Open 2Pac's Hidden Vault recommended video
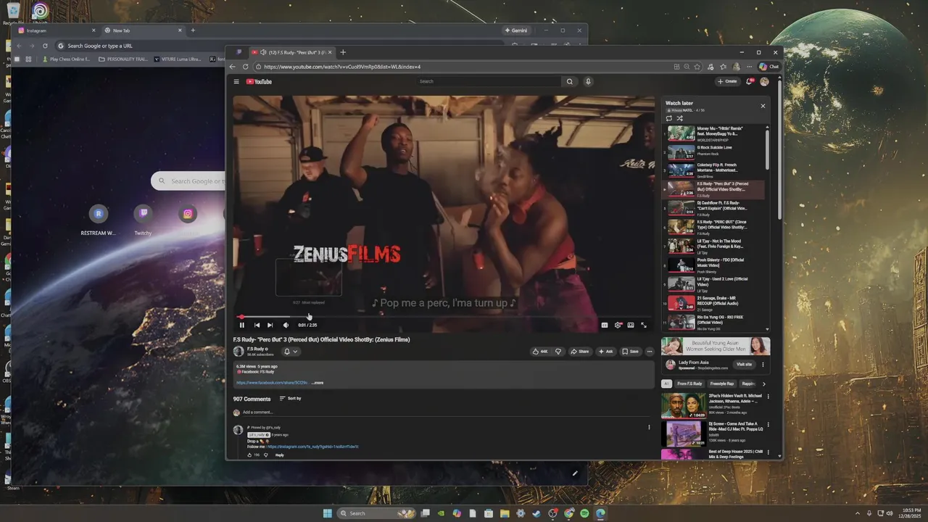928x522 pixels. tap(713, 406)
